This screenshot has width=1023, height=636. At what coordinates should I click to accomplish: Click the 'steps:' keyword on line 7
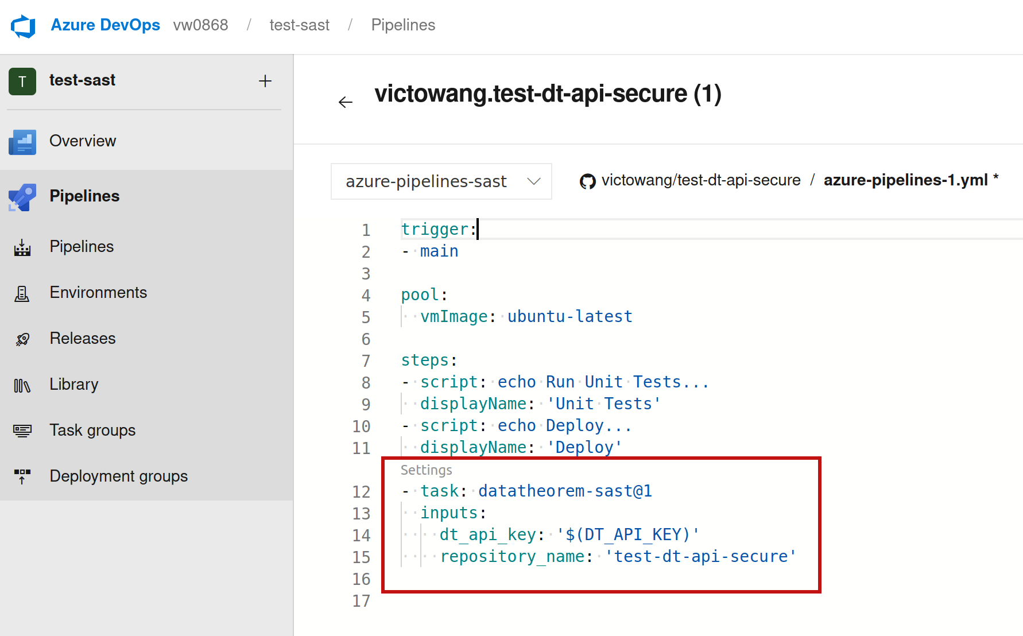pyautogui.click(x=429, y=360)
